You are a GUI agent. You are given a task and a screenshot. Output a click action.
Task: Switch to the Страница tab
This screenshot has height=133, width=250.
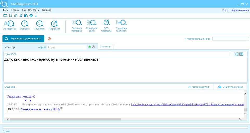[x=105, y=47]
